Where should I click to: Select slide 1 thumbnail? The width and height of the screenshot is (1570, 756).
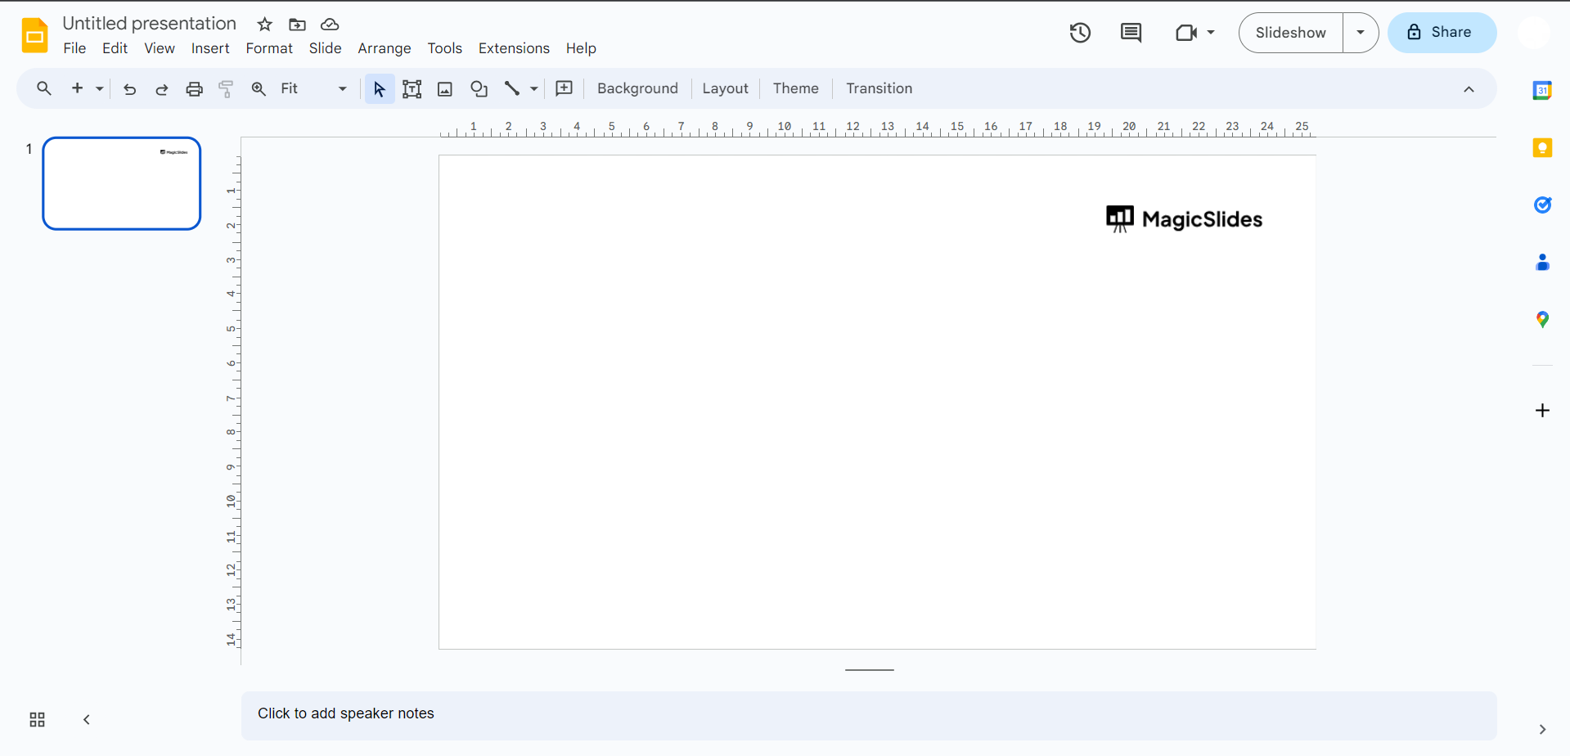coord(122,183)
